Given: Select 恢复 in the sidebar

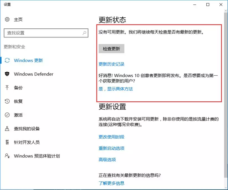Looking at the screenshot, I should tap(18, 101).
